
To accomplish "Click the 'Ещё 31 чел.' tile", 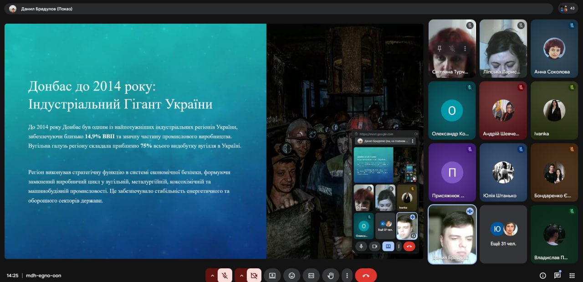I will pos(503,234).
